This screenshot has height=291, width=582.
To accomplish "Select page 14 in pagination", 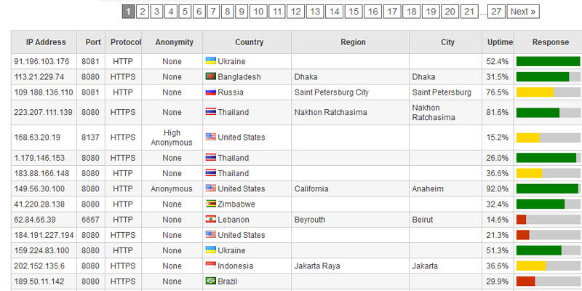I will (x=334, y=12).
